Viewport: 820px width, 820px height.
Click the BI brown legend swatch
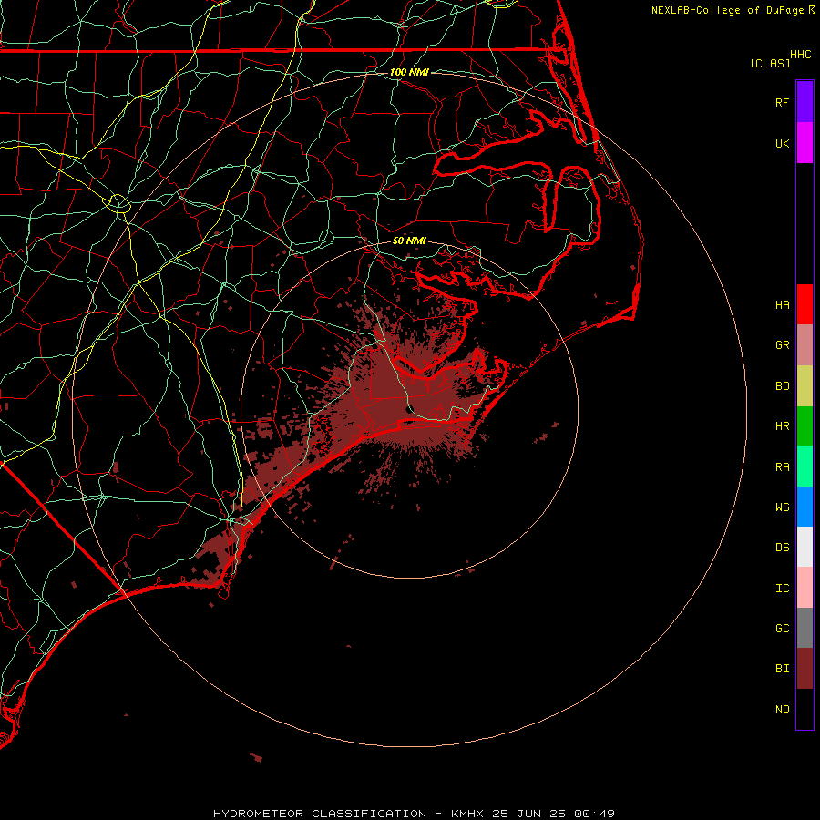tap(805, 669)
